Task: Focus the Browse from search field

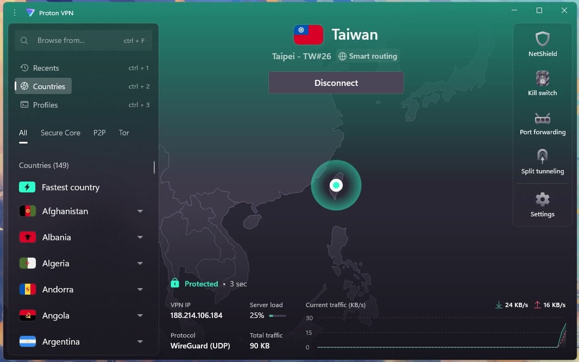Action: tap(84, 40)
